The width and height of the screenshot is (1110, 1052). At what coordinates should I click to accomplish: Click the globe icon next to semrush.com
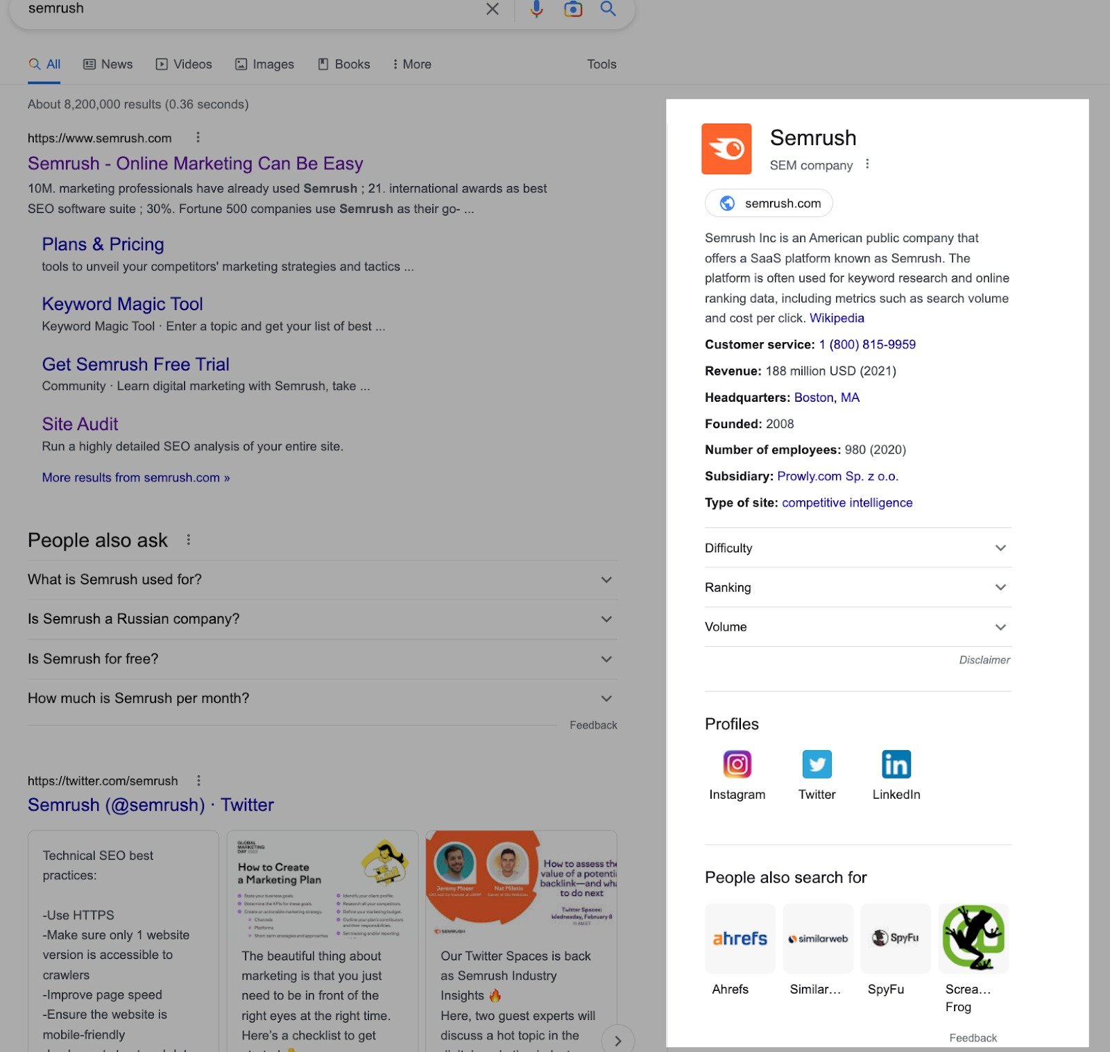pyautogui.click(x=726, y=203)
